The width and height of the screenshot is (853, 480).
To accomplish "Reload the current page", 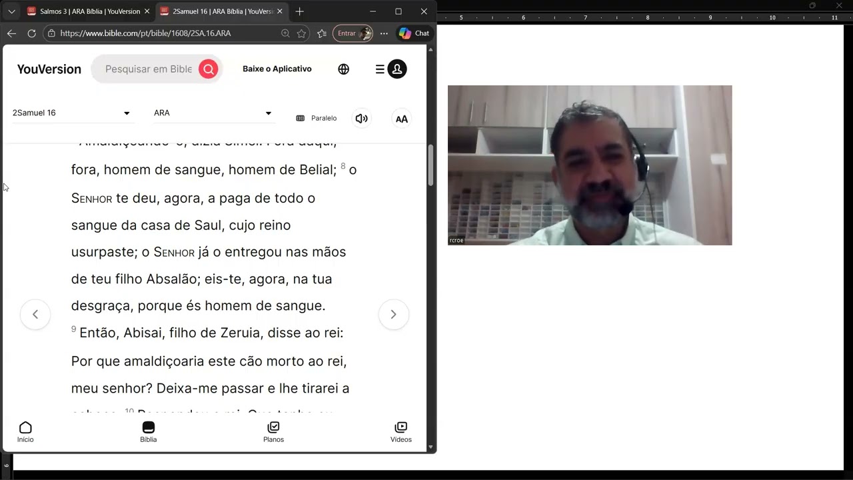I will (x=31, y=33).
